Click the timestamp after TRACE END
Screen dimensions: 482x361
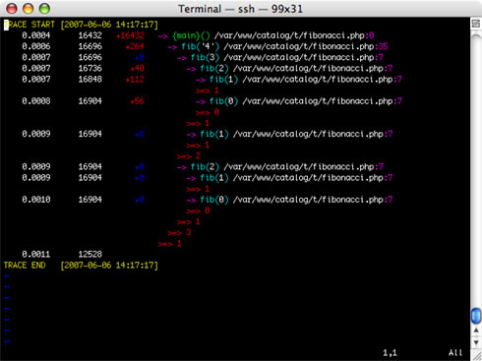[x=109, y=266]
